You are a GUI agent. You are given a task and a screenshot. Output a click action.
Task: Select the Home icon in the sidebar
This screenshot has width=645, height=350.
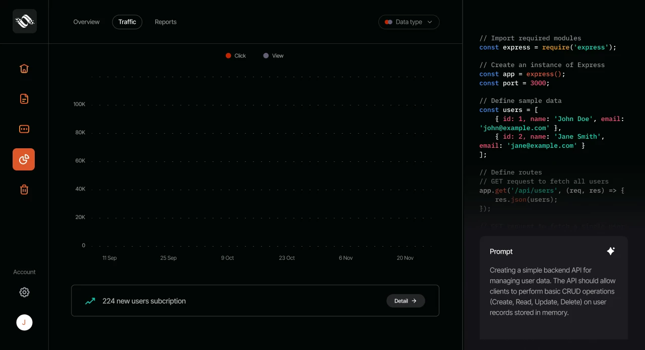click(x=24, y=68)
